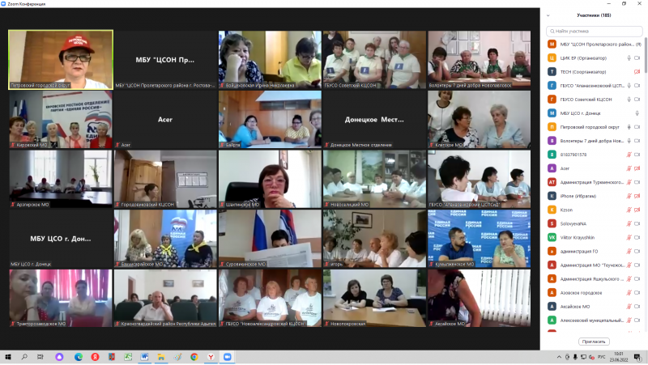648x365 pixels.
Task: Open the РУС language switcher in the tray
Action: pyautogui.click(x=601, y=356)
